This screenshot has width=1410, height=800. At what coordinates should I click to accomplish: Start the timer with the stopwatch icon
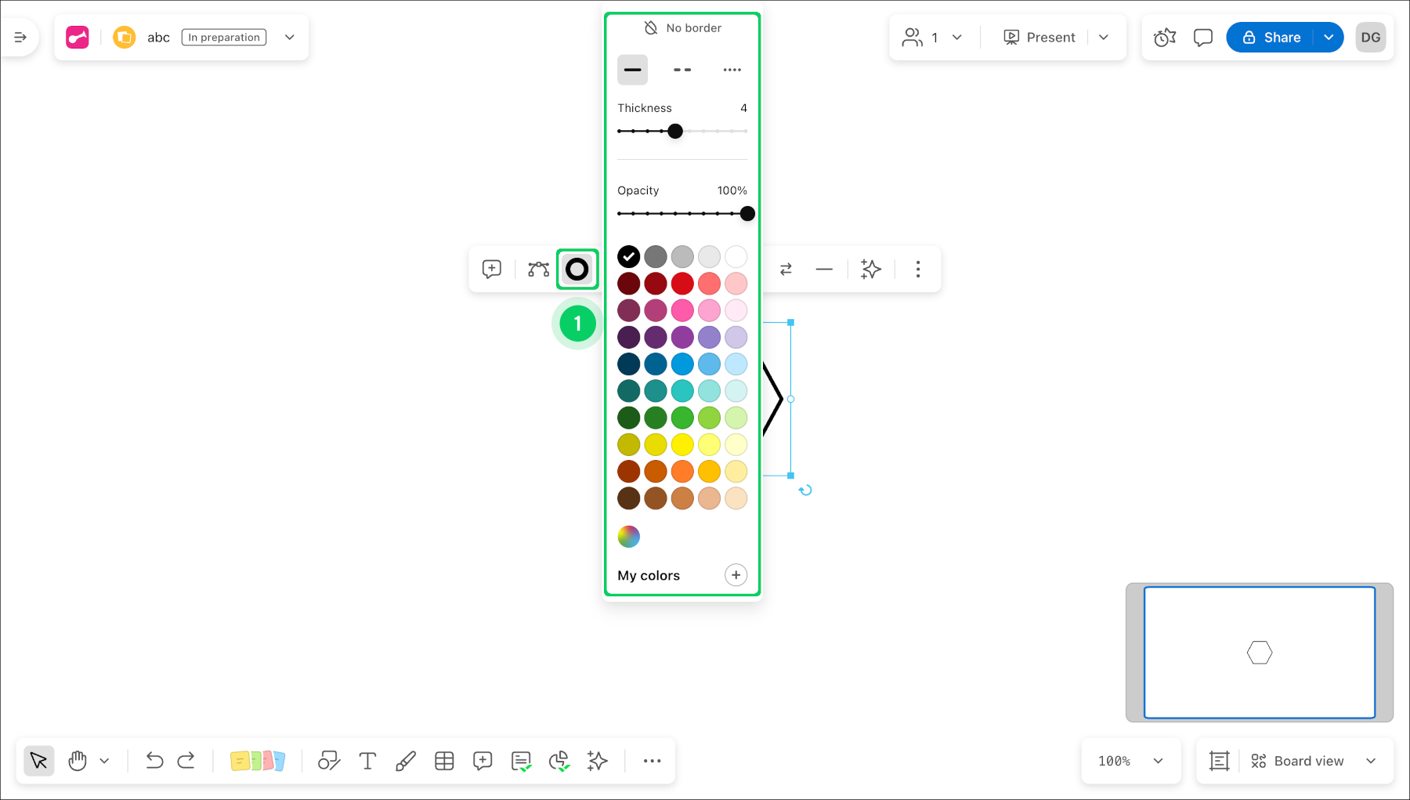pyautogui.click(x=1164, y=37)
